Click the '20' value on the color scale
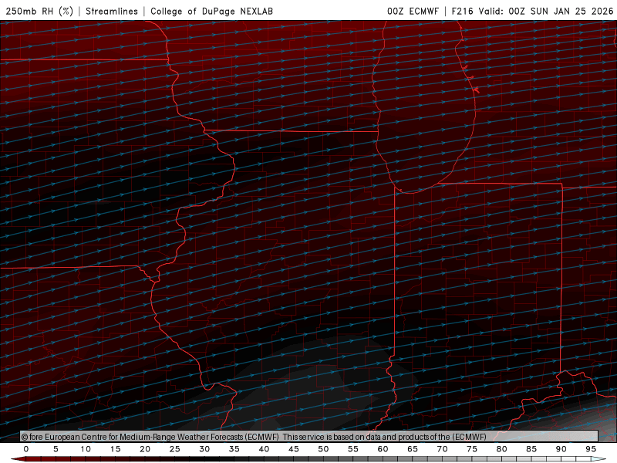Image resolution: width=617 pixels, height=463 pixels. (x=145, y=449)
